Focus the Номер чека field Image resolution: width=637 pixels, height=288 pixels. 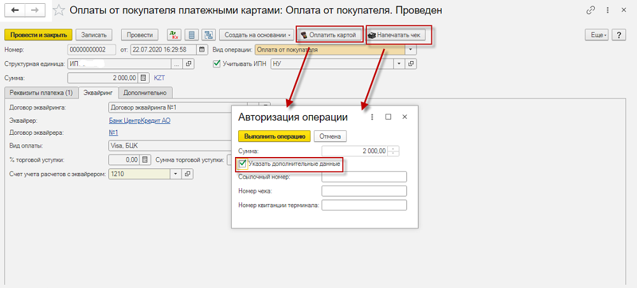click(364, 191)
